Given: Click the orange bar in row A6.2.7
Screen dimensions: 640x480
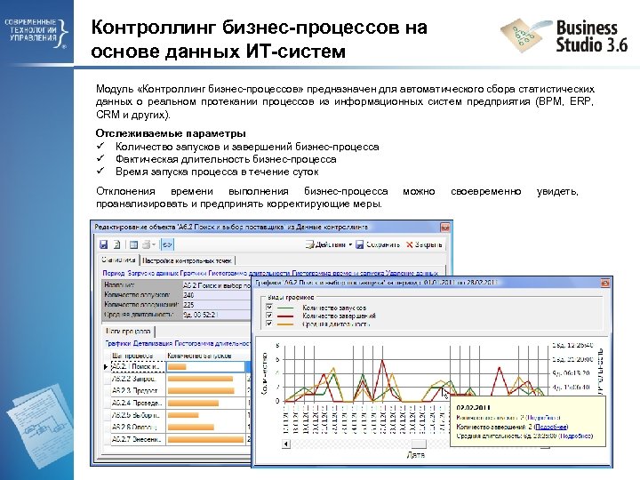Looking at the screenshot, I should pyautogui.click(x=205, y=440).
